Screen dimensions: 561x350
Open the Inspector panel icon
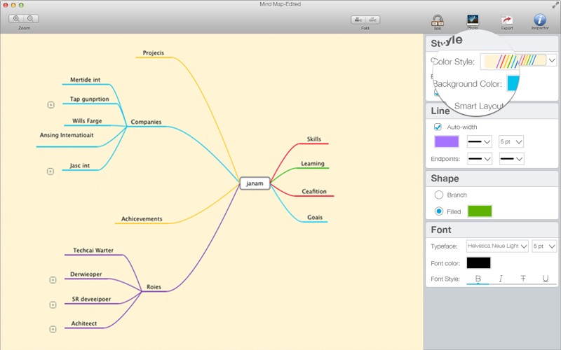539,20
